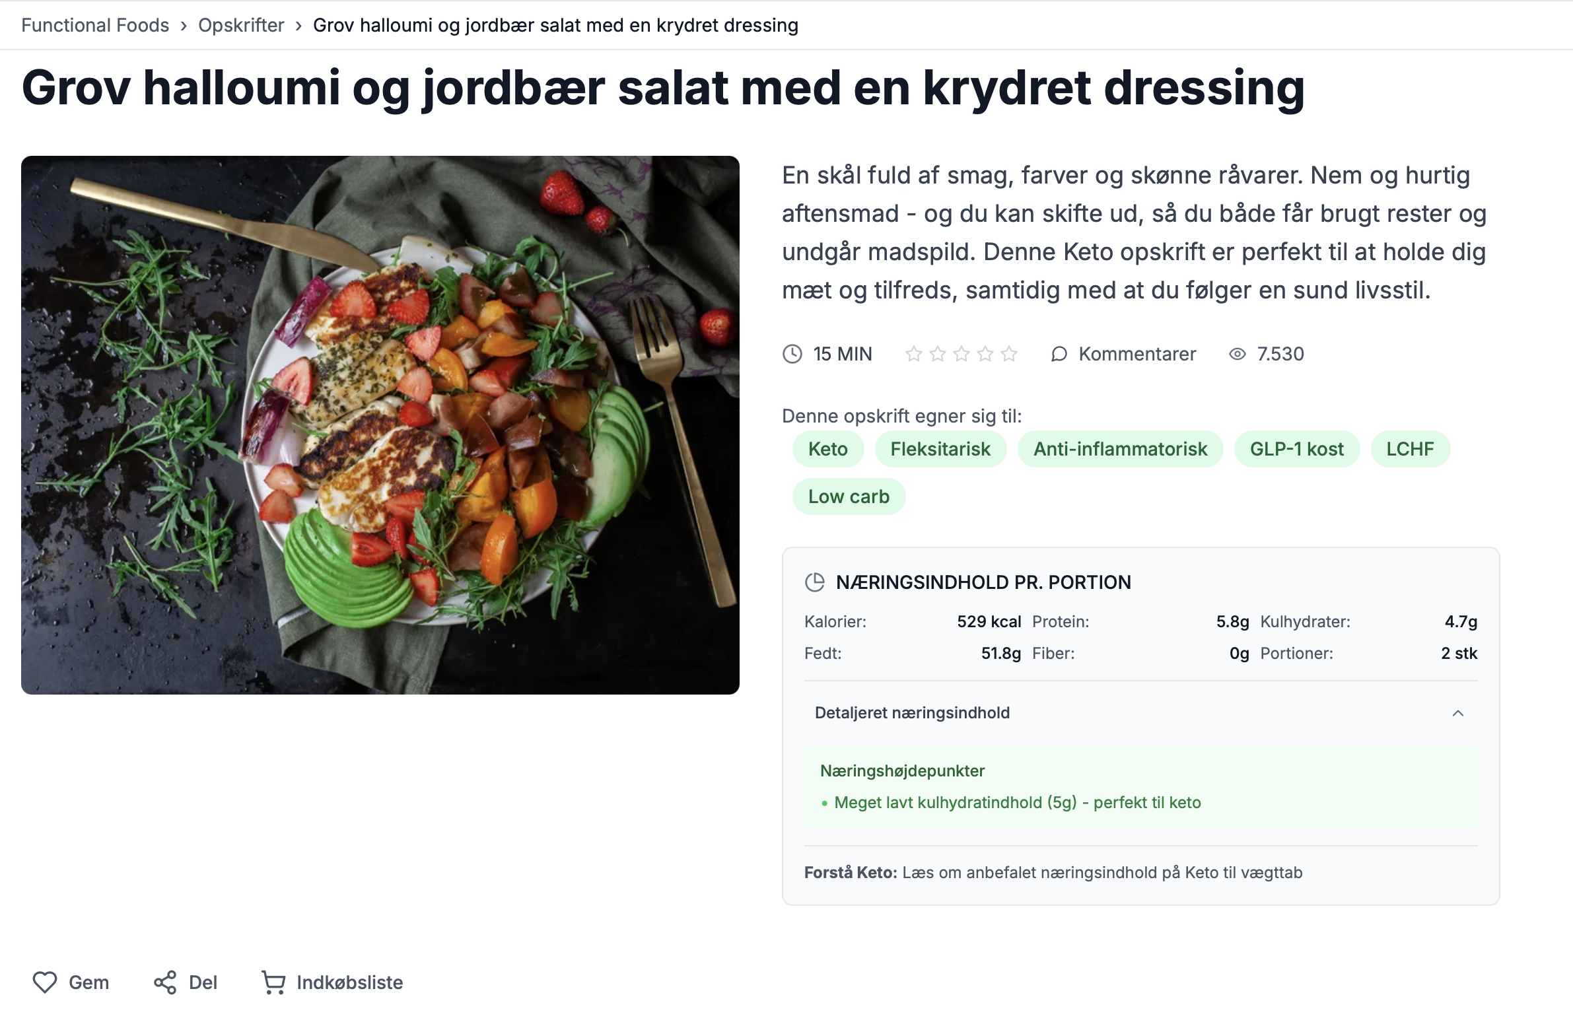Click the heart icon to save recipe
Screen dimensions: 1573x1026
45,982
